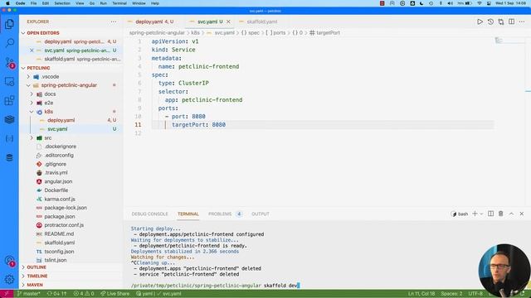
Task: Open the stacked-layers icon view in activity bar
Action: 9,119
